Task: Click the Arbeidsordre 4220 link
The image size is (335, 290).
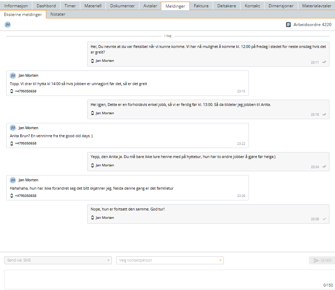Action: click(312, 25)
